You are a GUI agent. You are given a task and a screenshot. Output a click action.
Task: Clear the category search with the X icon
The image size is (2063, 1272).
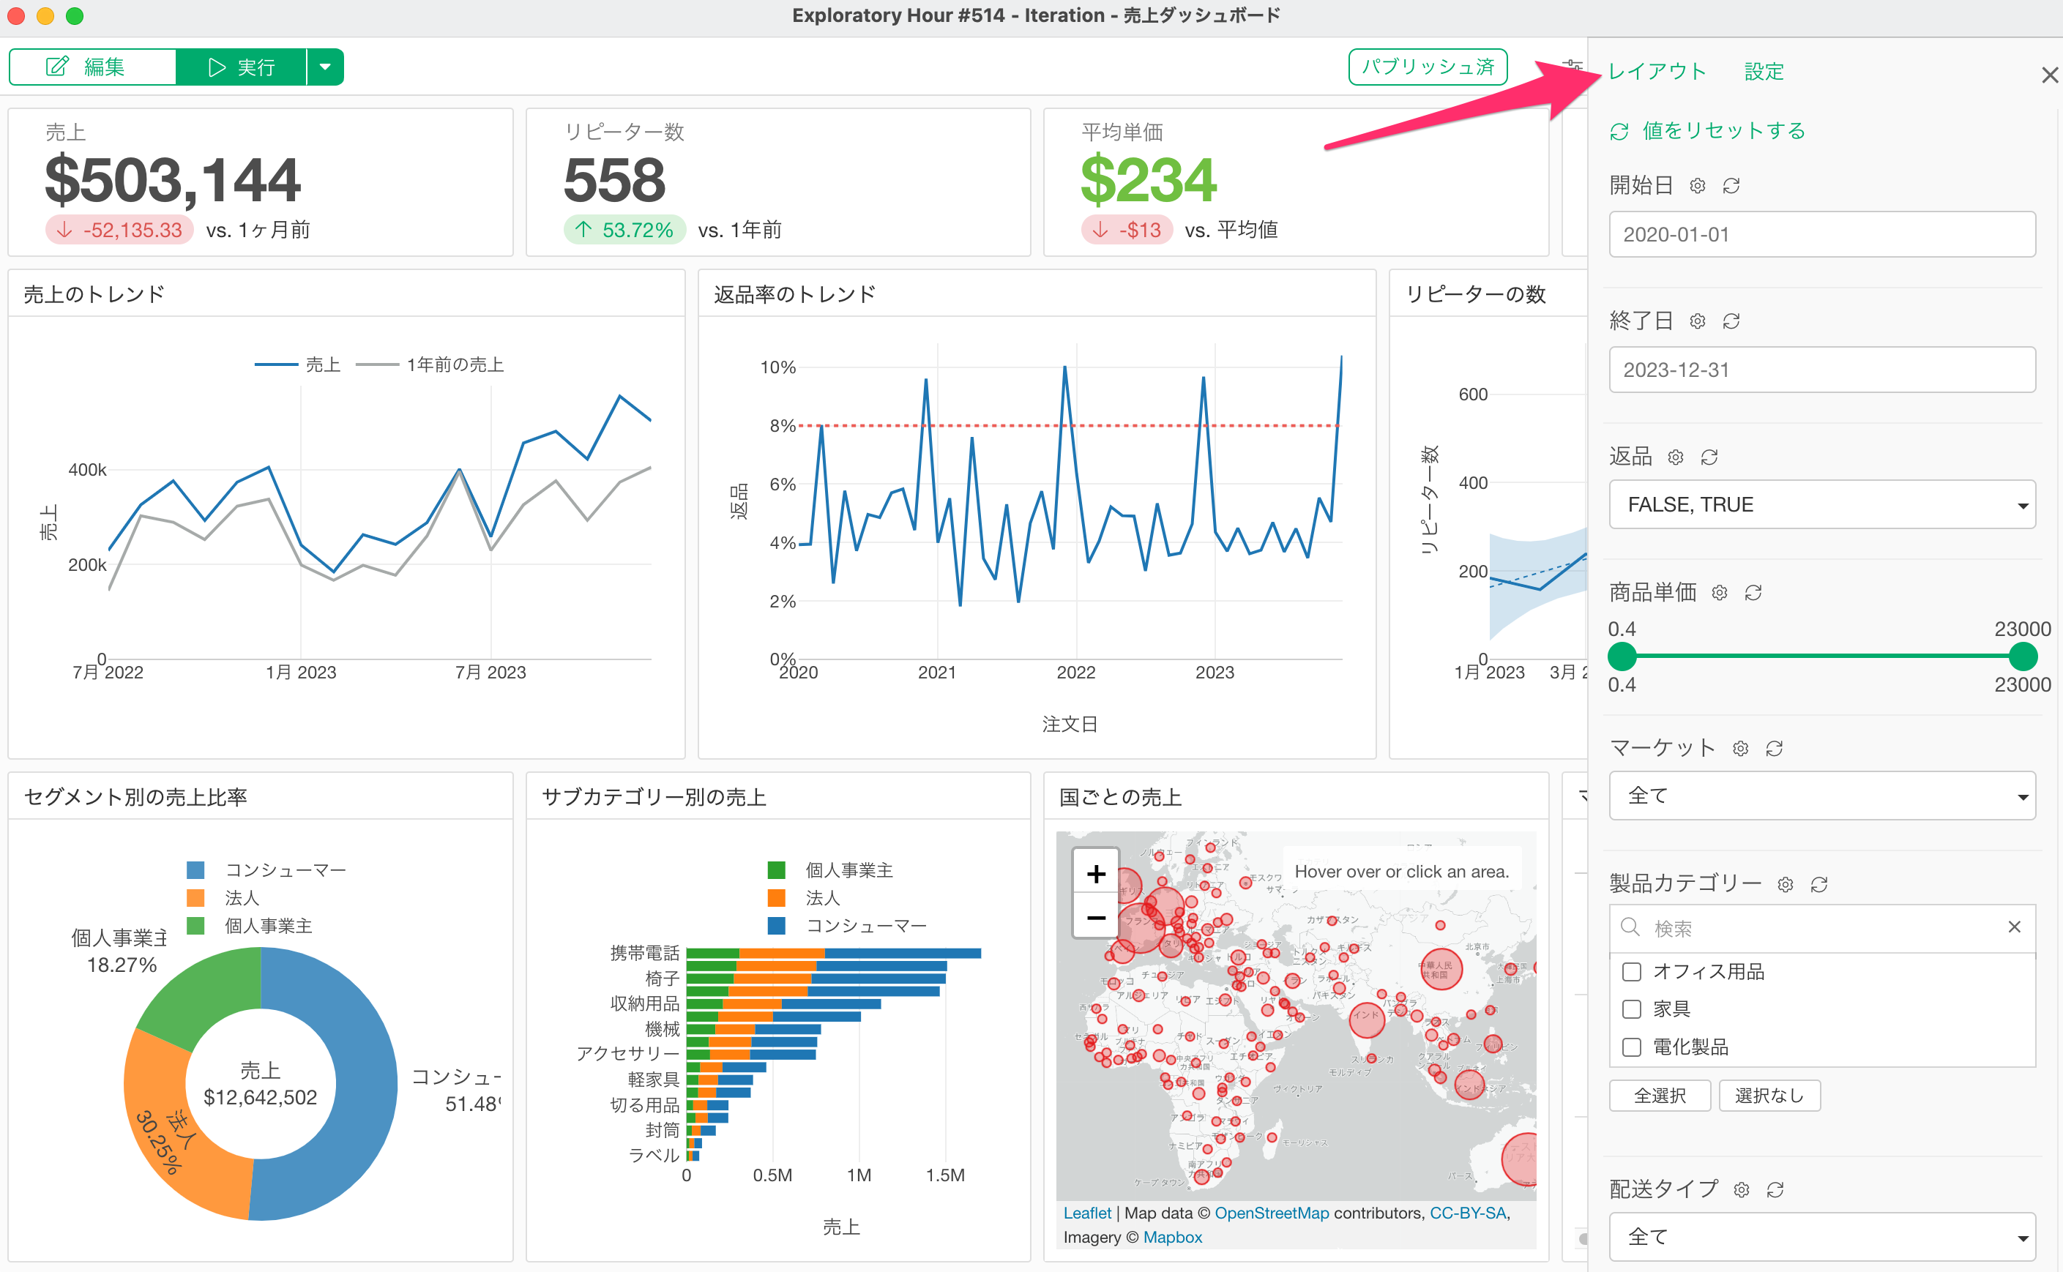(2013, 927)
